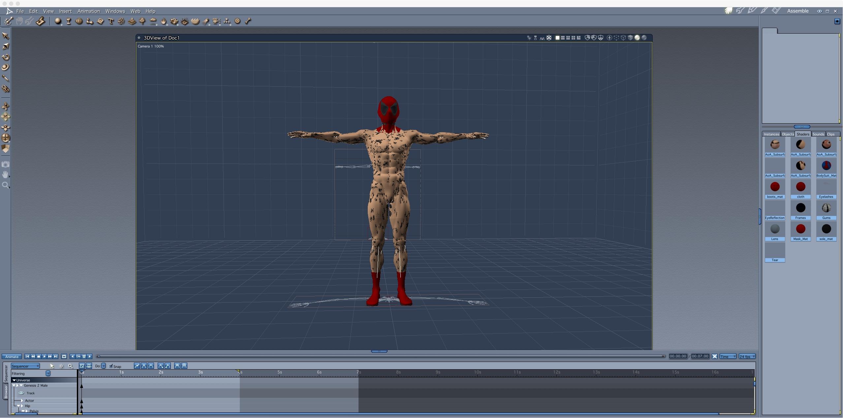This screenshot has height=418, width=843.
Task: Open the Animation menu
Action: (88, 11)
